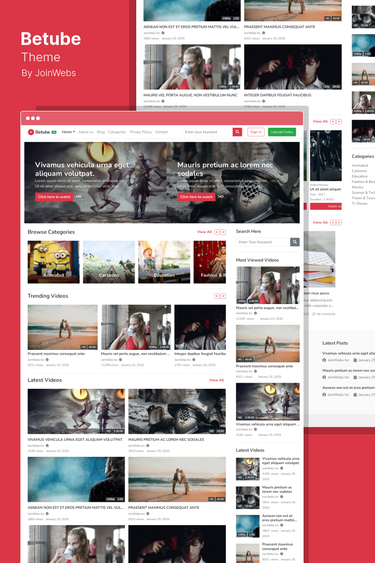Click 'INTEGER DAPIBUS FEUGIAT FAUCIBUS' title in back window

tap(278, 95)
